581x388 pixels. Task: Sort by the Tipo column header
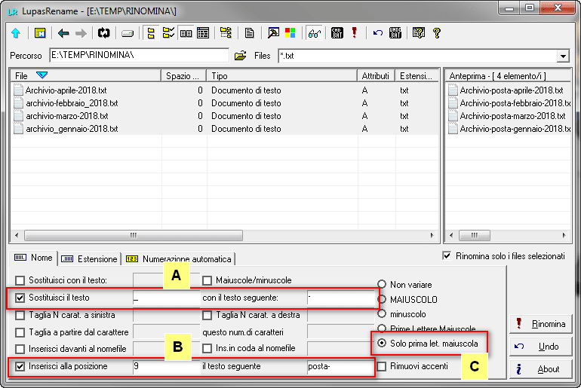pos(281,76)
